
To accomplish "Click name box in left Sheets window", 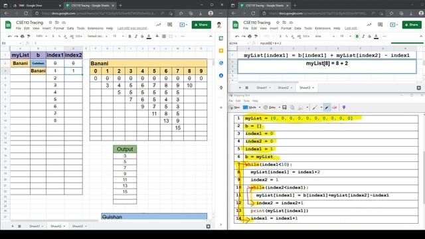I will 11,43.
